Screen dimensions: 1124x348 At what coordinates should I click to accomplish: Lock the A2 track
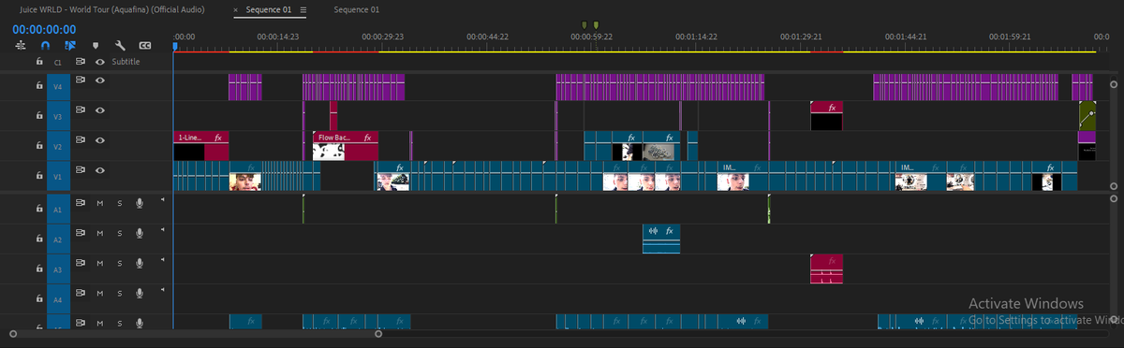pyautogui.click(x=38, y=239)
